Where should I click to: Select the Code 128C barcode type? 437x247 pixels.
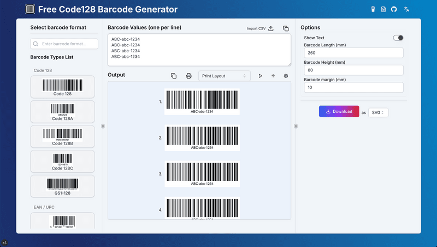(62, 161)
